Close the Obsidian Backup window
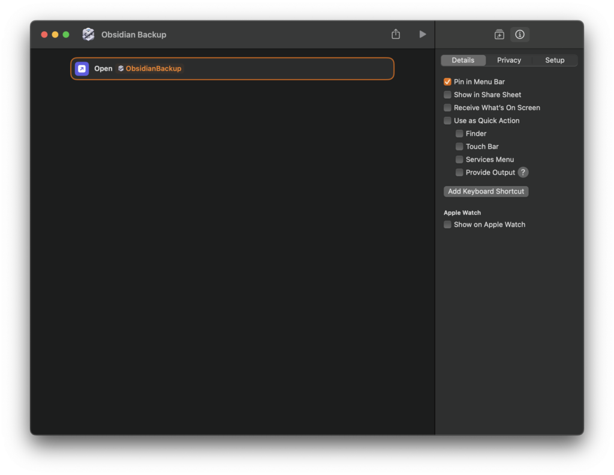The image size is (614, 475). (x=44, y=34)
